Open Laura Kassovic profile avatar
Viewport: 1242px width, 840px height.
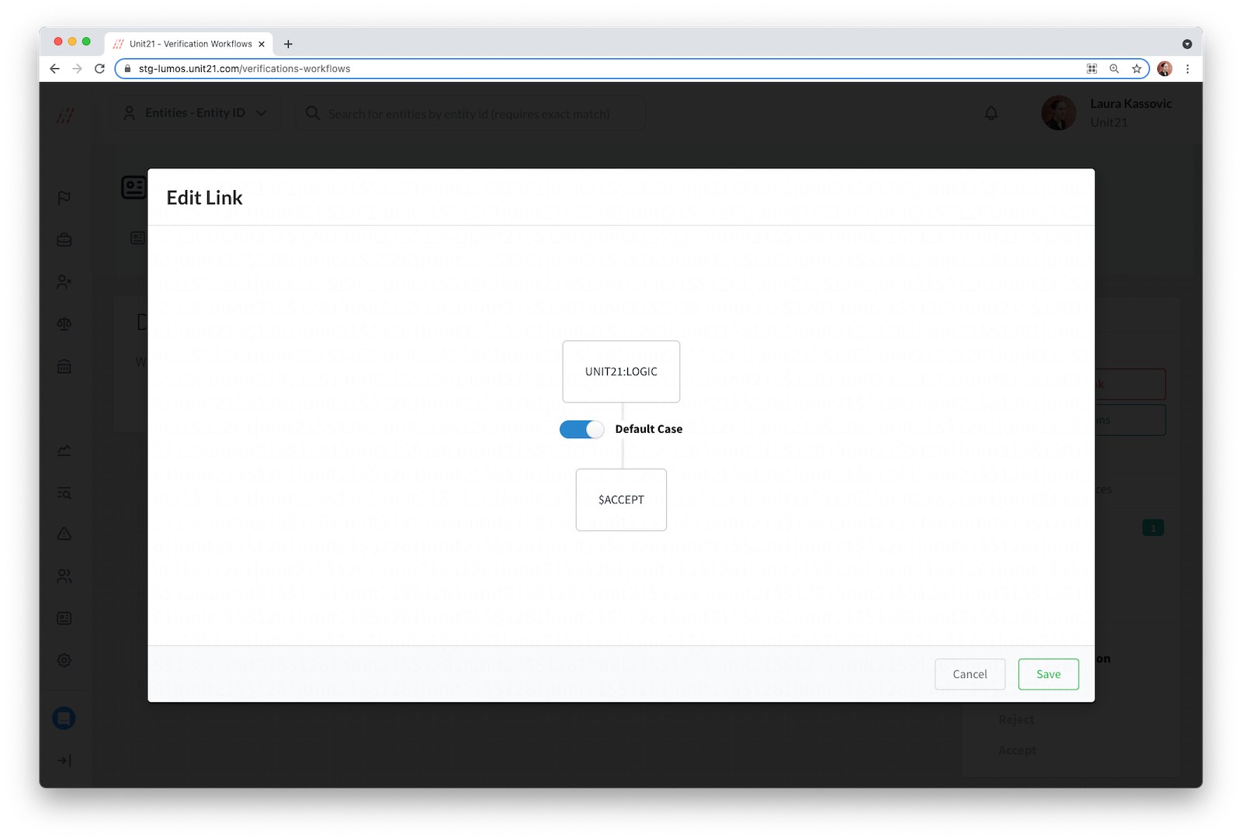pos(1059,113)
